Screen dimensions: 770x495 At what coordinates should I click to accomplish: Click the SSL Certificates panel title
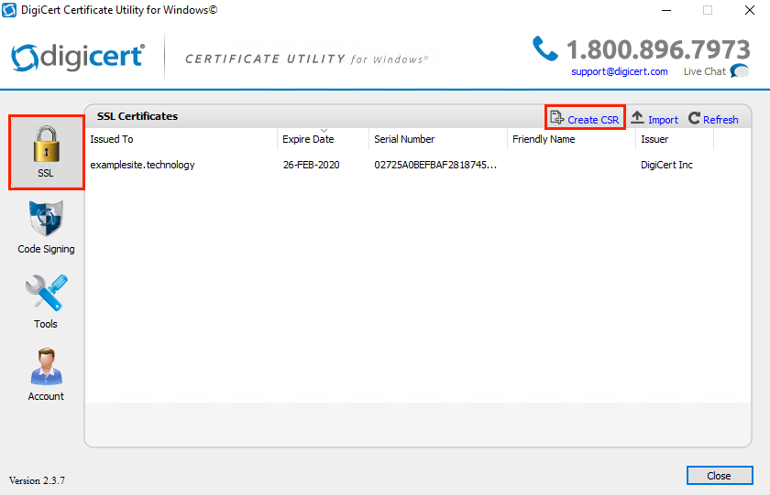point(137,116)
